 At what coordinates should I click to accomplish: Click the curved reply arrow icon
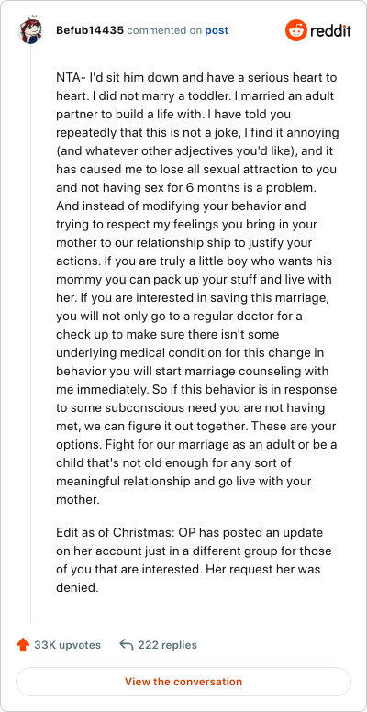(126, 644)
